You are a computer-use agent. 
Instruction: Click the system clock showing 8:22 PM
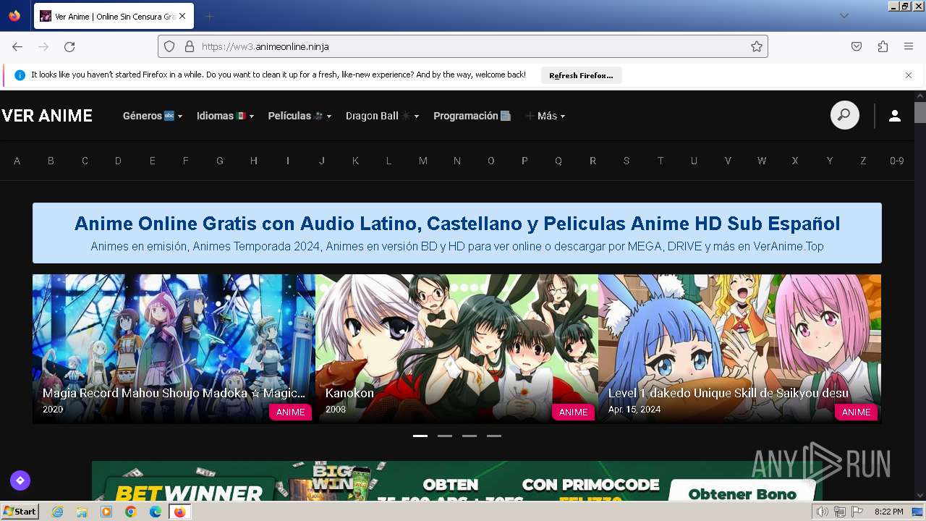[x=888, y=512]
